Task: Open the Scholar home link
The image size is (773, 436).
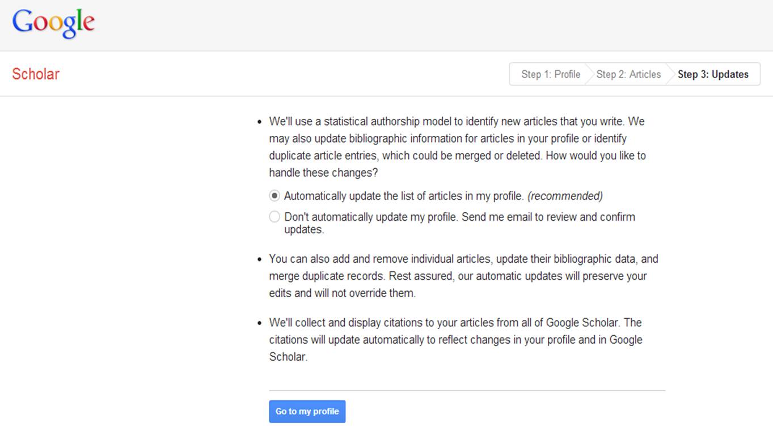Action: click(x=36, y=74)
